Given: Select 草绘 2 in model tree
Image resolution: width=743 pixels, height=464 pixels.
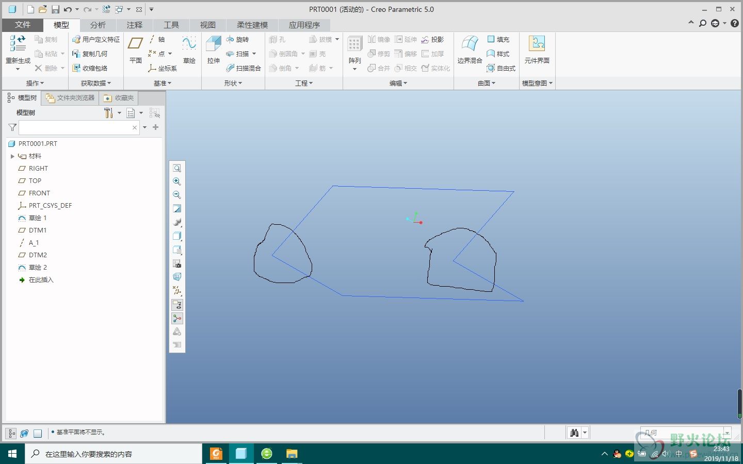Looking at the screenshot, I should [x=38, y=268].
